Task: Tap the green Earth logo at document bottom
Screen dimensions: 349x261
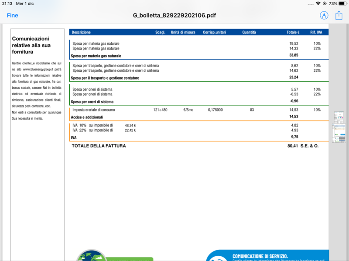Action: pyautogui.click(x=92, y=257)
